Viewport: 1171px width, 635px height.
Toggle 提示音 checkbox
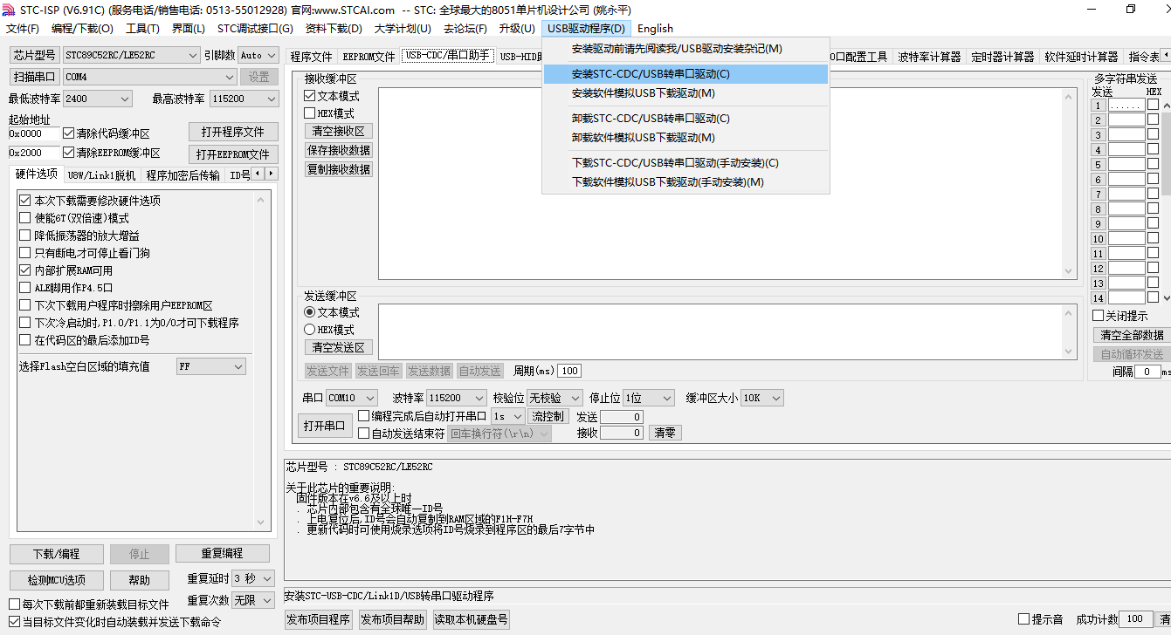click(x=1024, y=619)
